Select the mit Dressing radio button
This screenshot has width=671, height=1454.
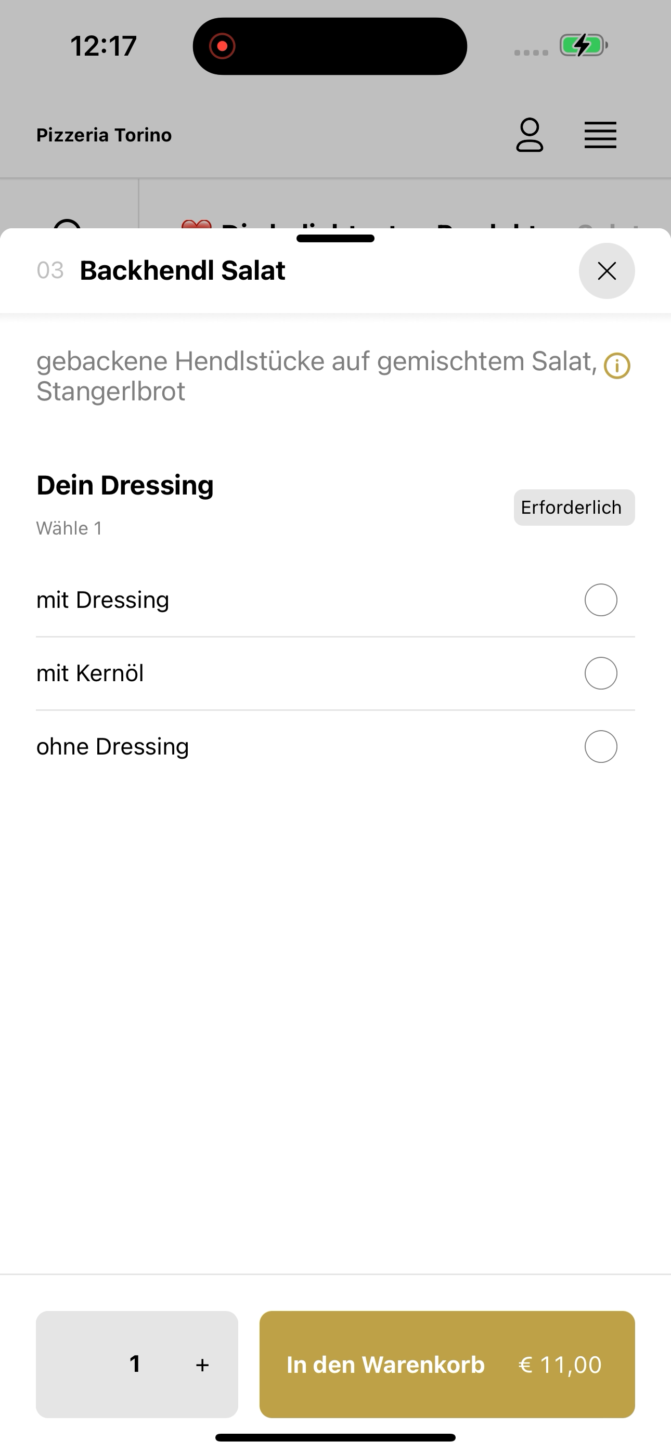point(600,600)
